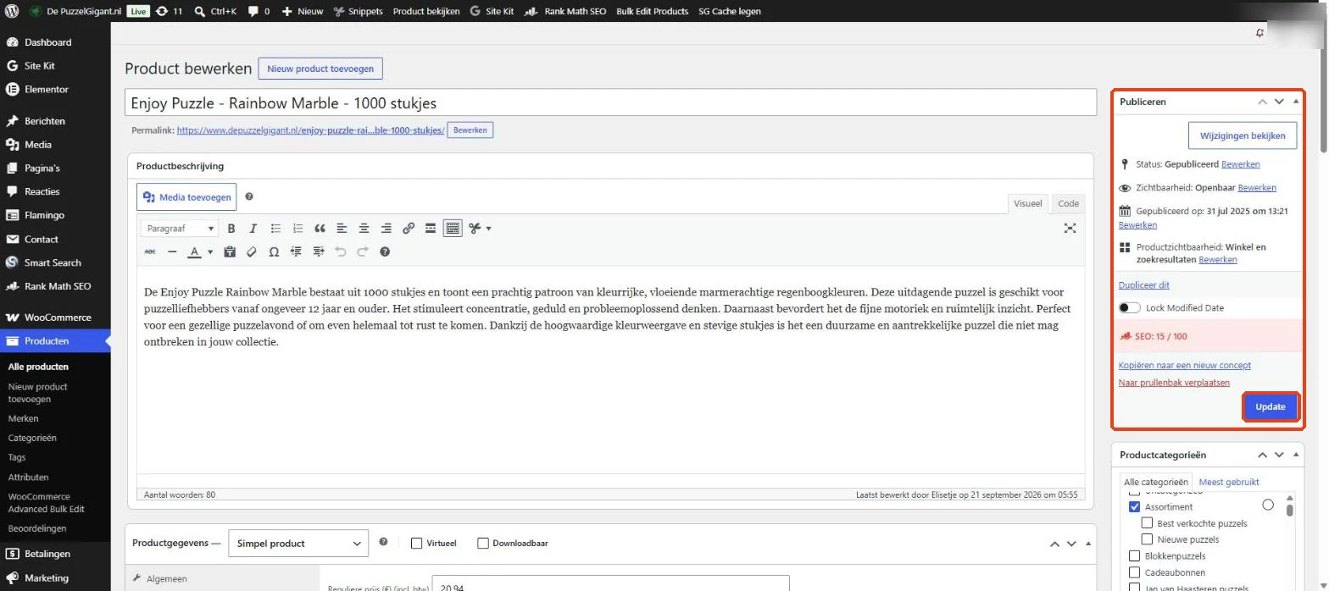Click the text color A icon

point(194,251)
